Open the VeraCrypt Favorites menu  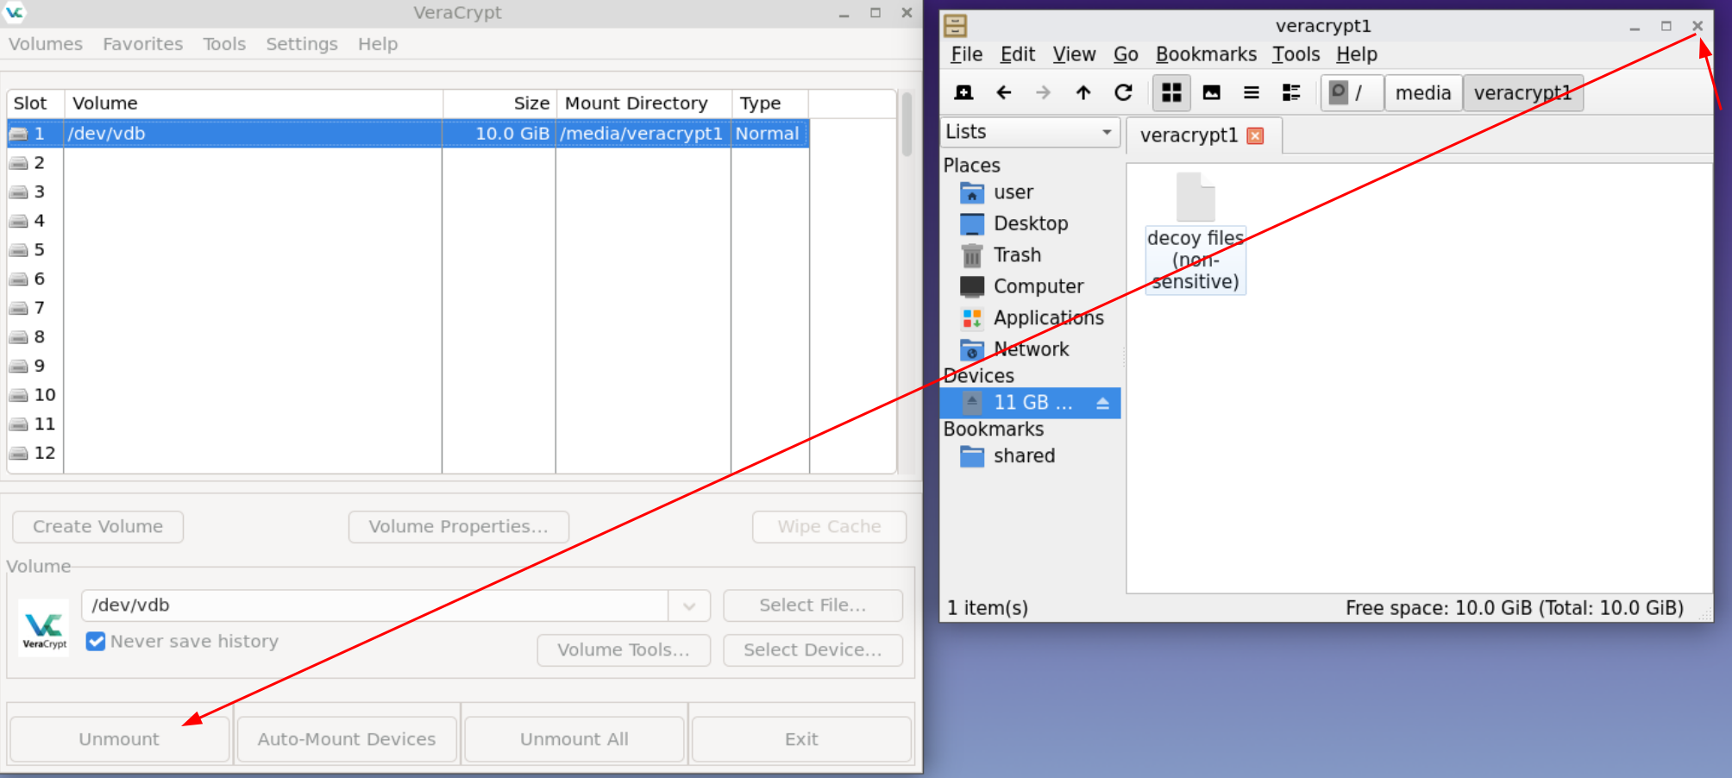click(x=143, y=44)
